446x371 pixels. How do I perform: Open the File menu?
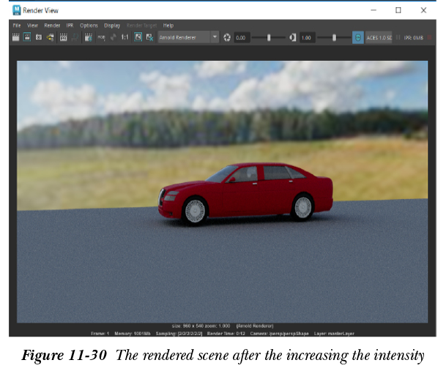click(x=16, y=26)
